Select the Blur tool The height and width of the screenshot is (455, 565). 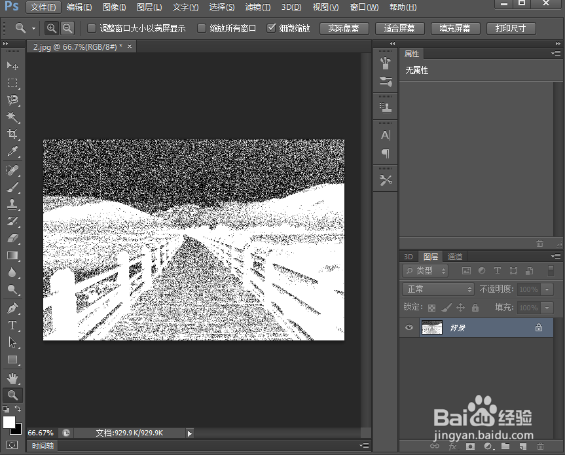pos(12,272)
